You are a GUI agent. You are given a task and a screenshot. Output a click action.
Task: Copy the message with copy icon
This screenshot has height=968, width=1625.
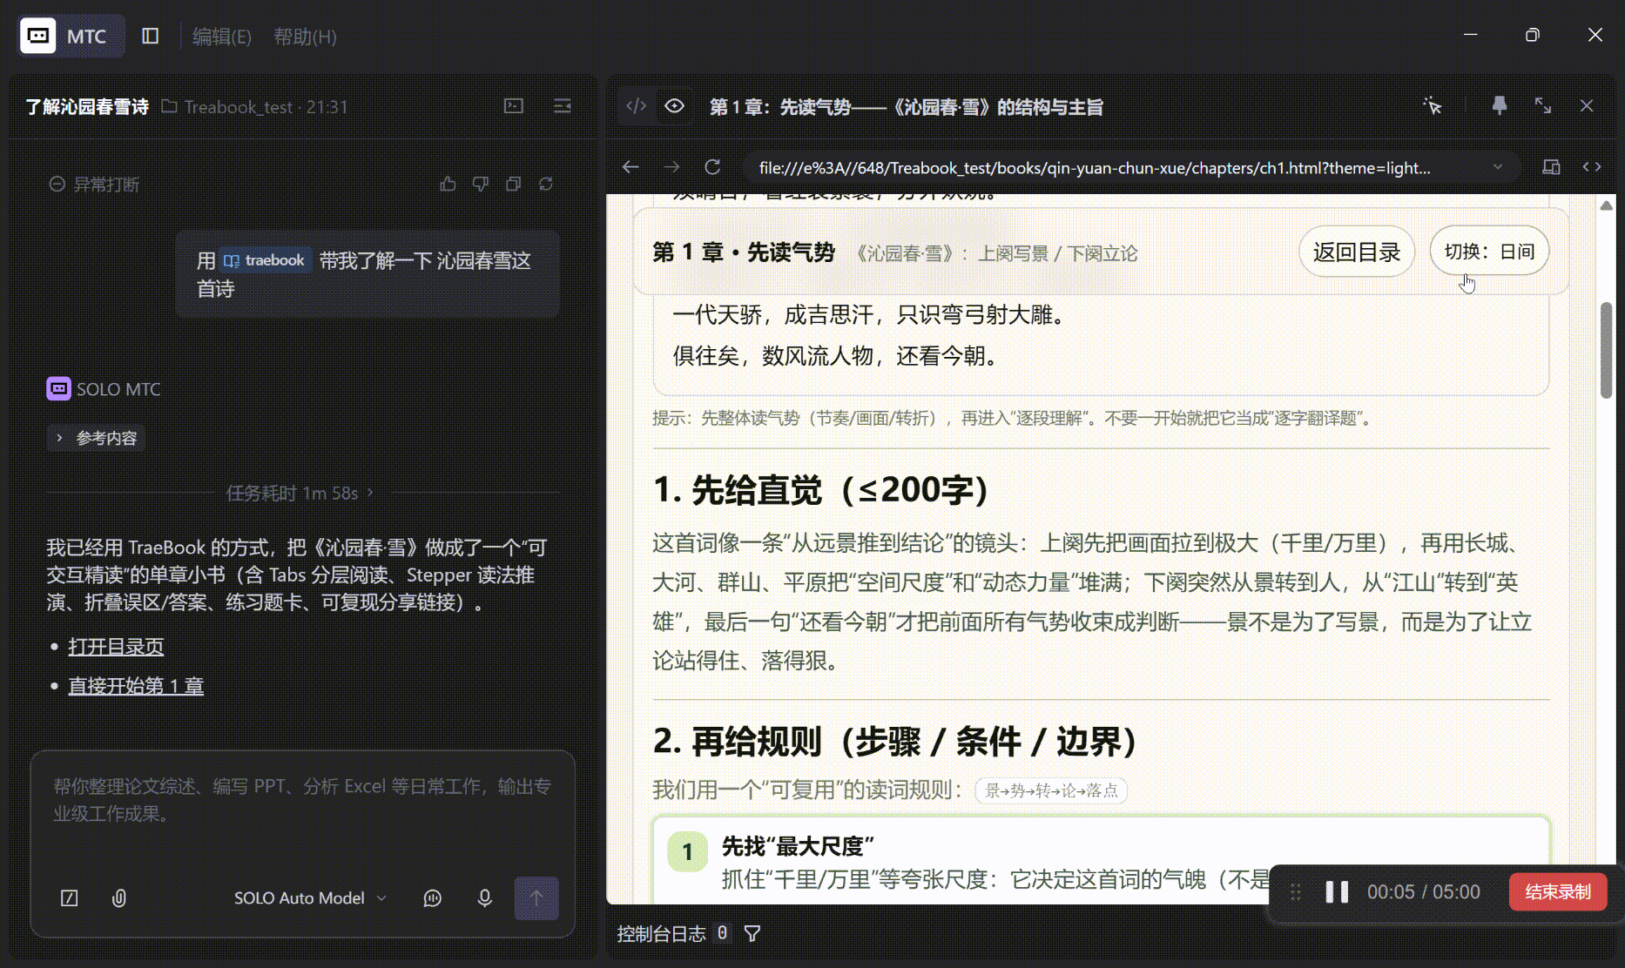tap(513, 184)
